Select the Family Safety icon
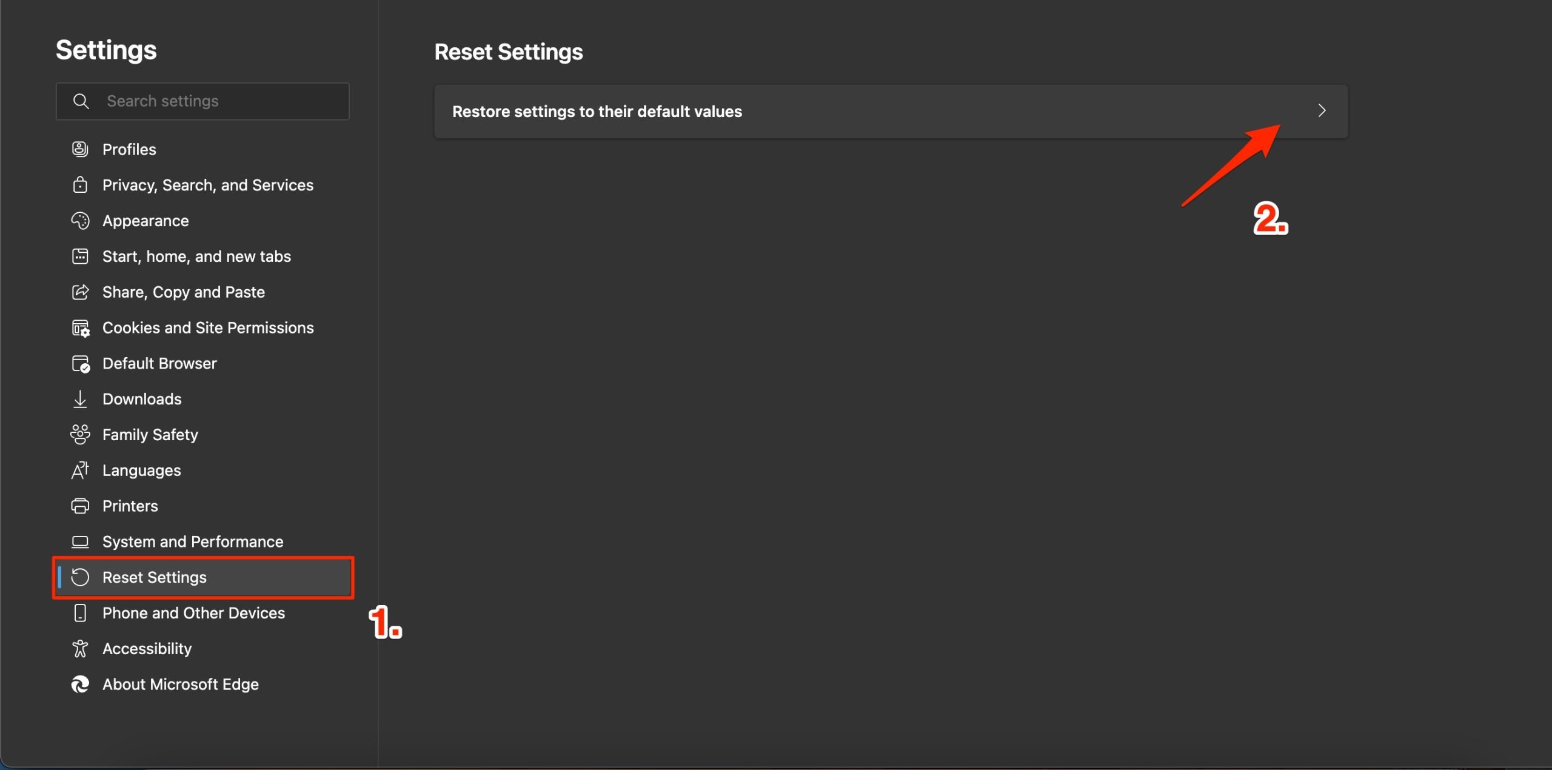1552x770 pixels. point(81,434)
